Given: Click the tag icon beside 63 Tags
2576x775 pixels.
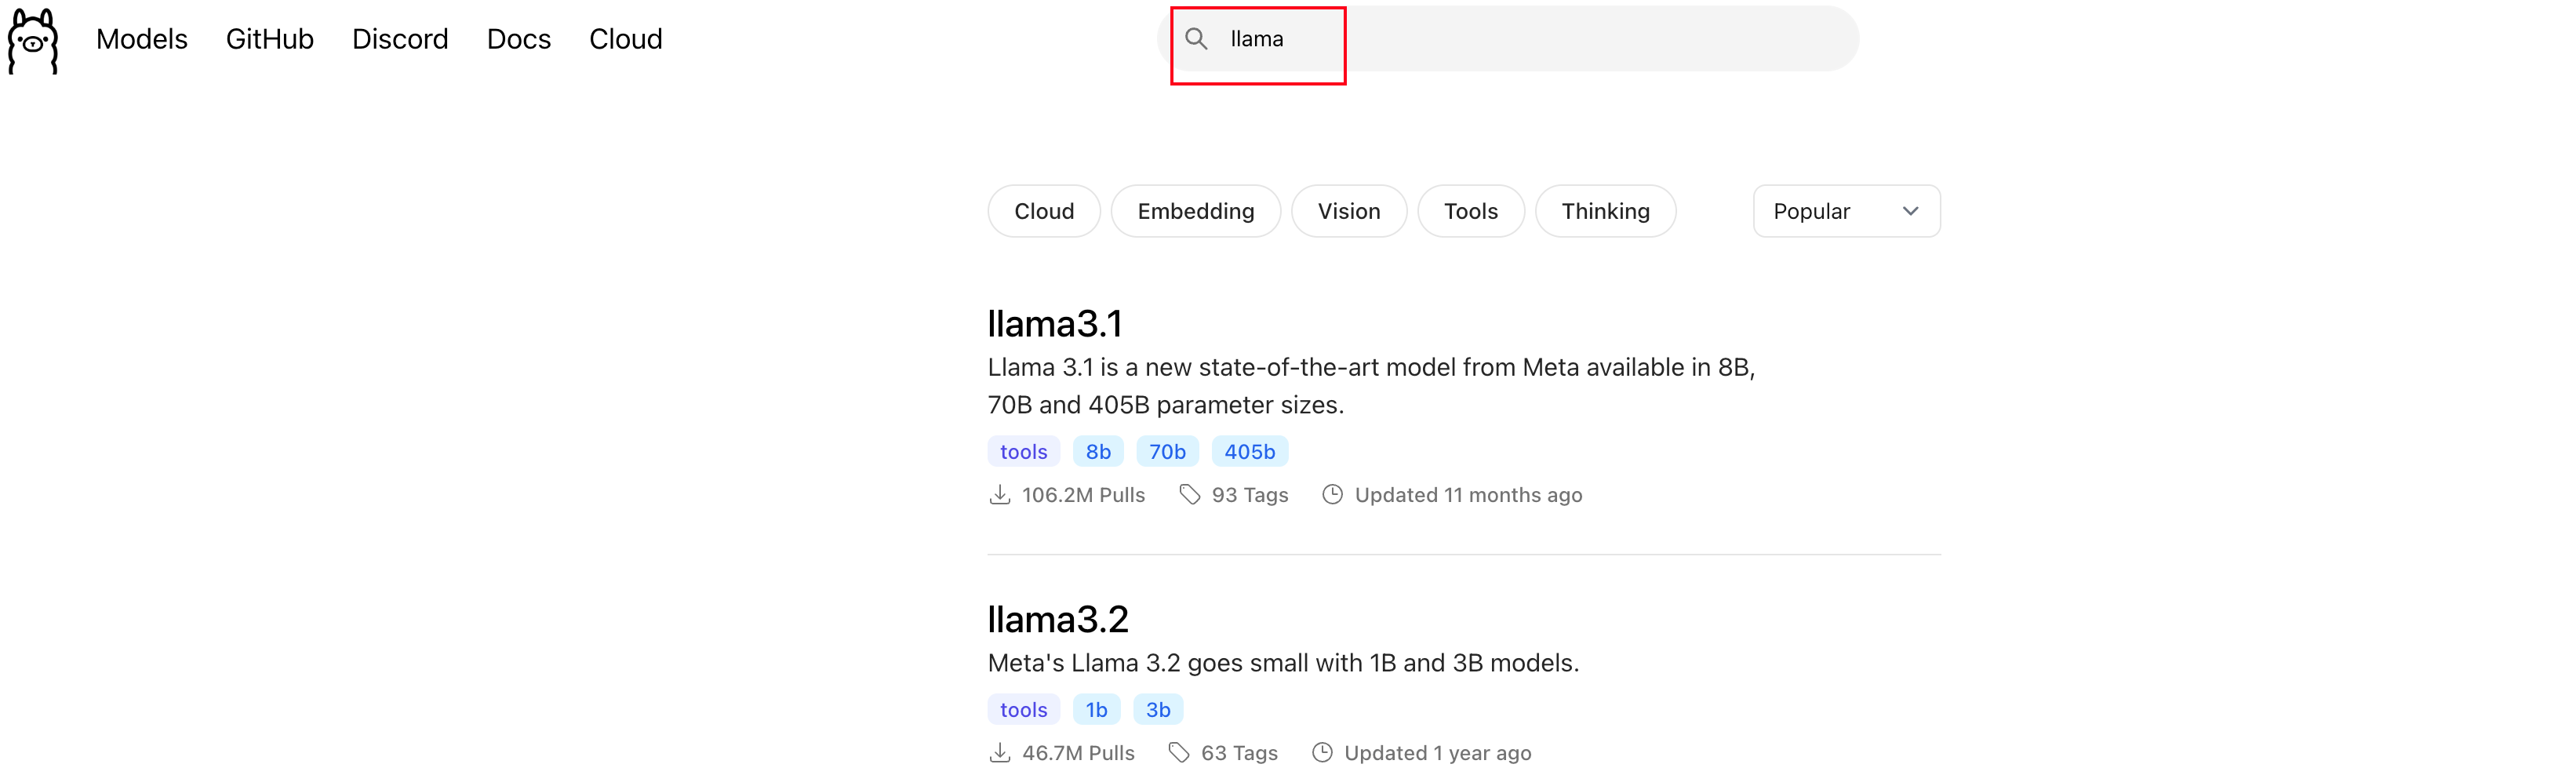Looking at the screenshot, I should click(1179, 753).
